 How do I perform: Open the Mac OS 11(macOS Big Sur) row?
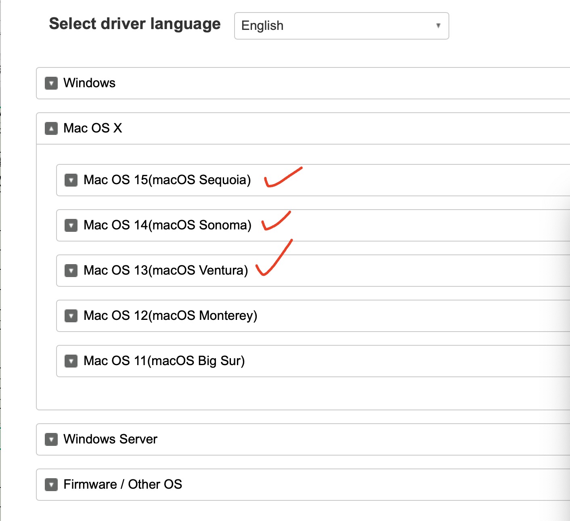[164, 361]
